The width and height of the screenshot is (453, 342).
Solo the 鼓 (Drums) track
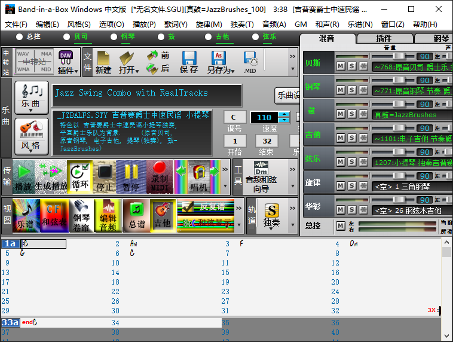pos(351,114)
